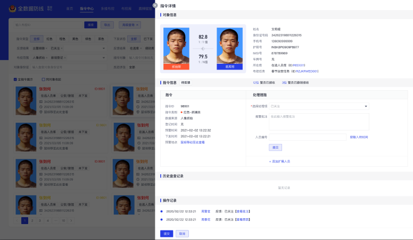Click the 82.8 similarity score

pyautogui.click(x=203, y=37)
